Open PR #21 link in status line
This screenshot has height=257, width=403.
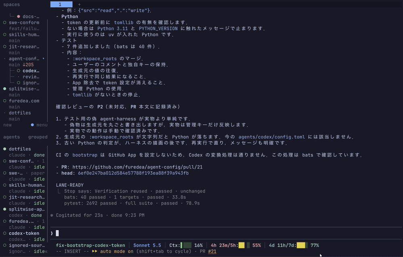212,251
